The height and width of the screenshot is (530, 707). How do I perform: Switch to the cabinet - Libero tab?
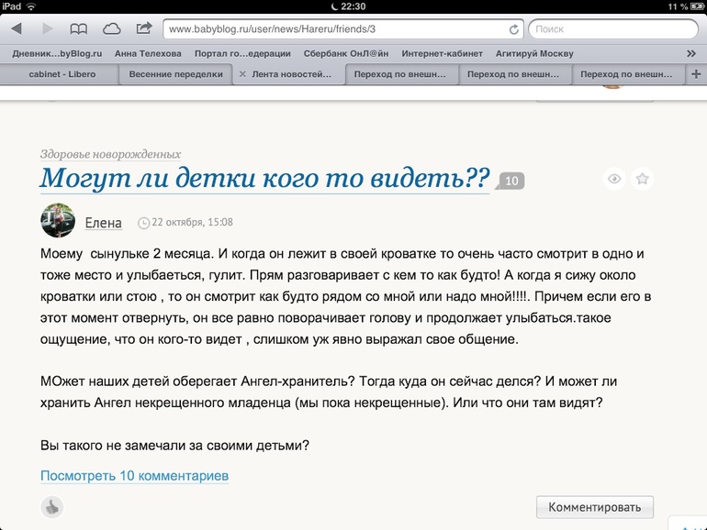(x=61, y=74)
